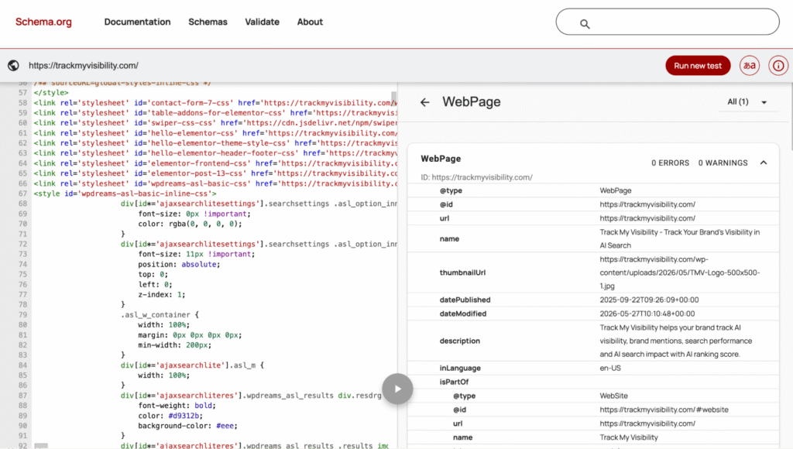Open the Validate menu item
This screenshot has height=449, width=793.
[x=262, y=22]
